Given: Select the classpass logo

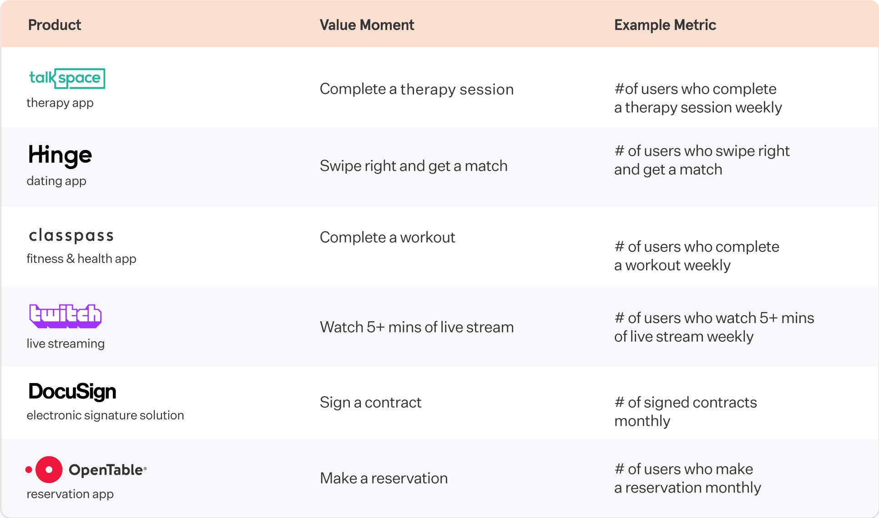Looking at the screenshot, I should [x=71, y=235].
